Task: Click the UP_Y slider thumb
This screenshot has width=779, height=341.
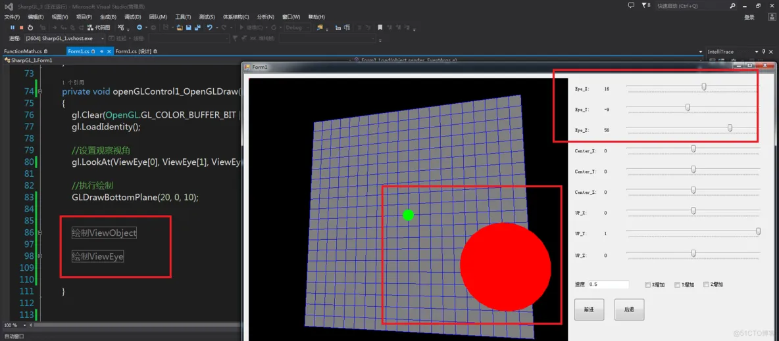Action: tap(758, 231)
